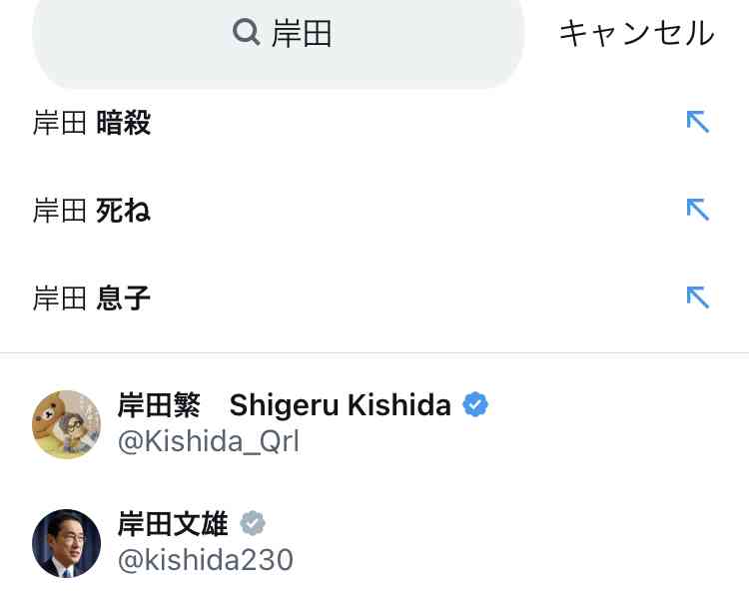Click the blue verified badge of Shigeru Kishida
749x597 pixels.
pyautogui.click(x=475, y=404)
